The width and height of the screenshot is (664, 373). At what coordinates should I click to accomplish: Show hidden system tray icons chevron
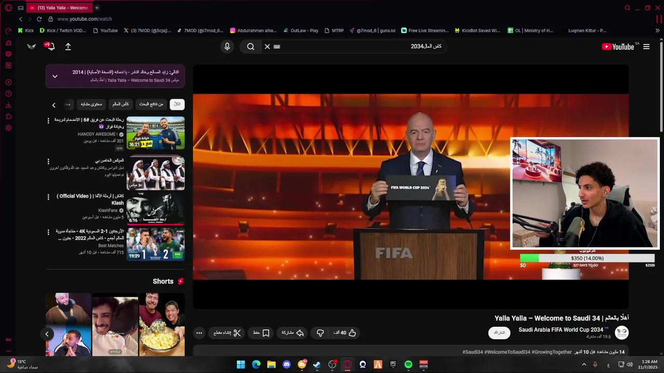tap(584, 365)
